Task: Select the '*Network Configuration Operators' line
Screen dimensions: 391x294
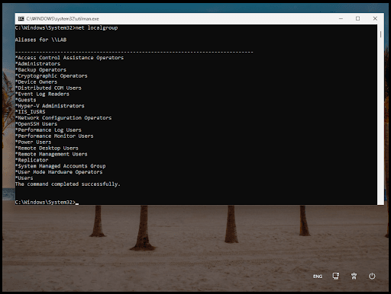Action: click(x=63, y=118)
